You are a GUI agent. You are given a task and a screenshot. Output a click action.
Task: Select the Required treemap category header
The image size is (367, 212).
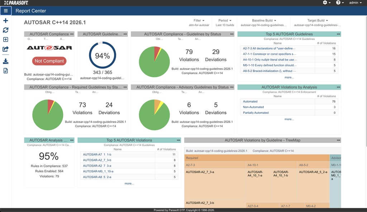pos(257,158)
